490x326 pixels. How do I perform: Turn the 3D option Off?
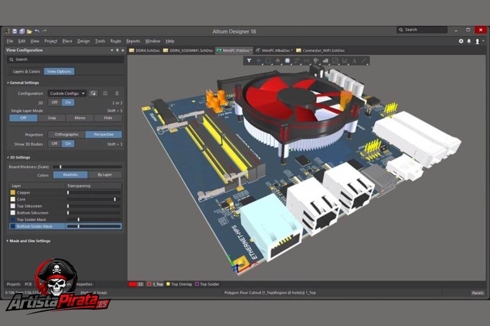(x=55, y=102)
